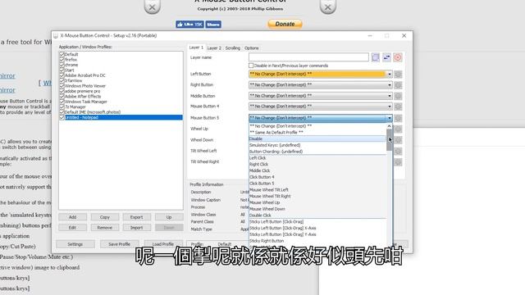This screenshot has height=295, width=525.
Task: Click the first icon beside Layer name field
Action: tap(376, 57)
